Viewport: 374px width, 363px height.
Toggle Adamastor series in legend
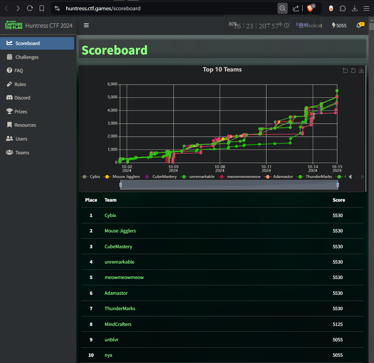tap(279, 177)
